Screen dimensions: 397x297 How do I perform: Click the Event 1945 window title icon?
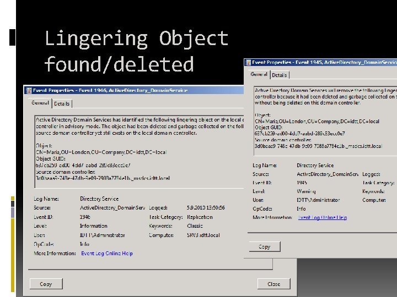tap(248, 62)
